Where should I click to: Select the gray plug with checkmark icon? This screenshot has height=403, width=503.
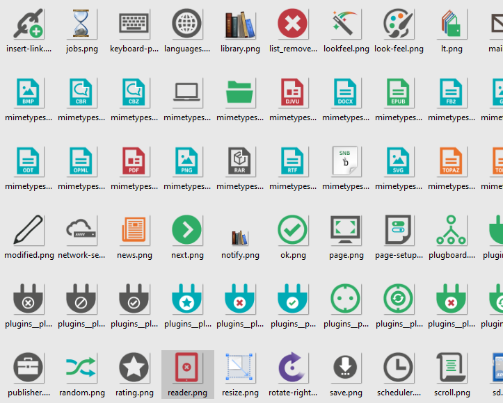tap(134, 299)
